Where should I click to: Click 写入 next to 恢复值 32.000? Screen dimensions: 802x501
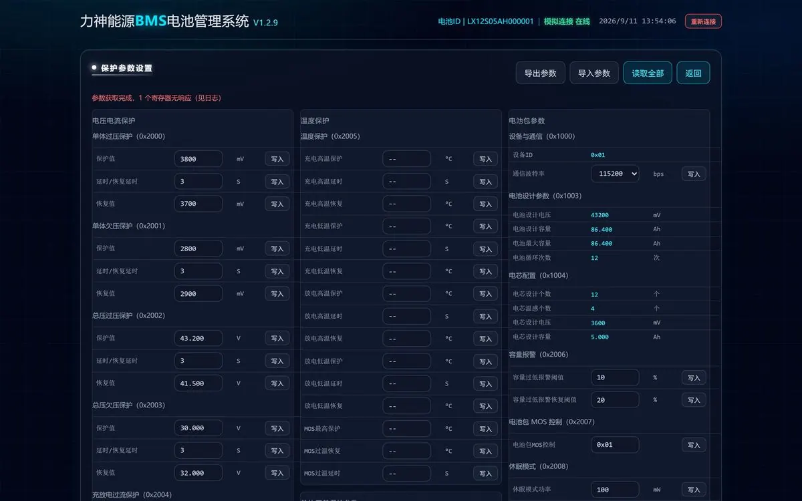[277, 472]
